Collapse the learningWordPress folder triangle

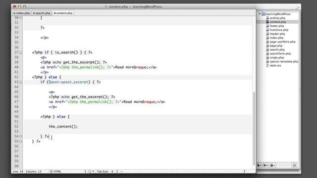point(260,14)
